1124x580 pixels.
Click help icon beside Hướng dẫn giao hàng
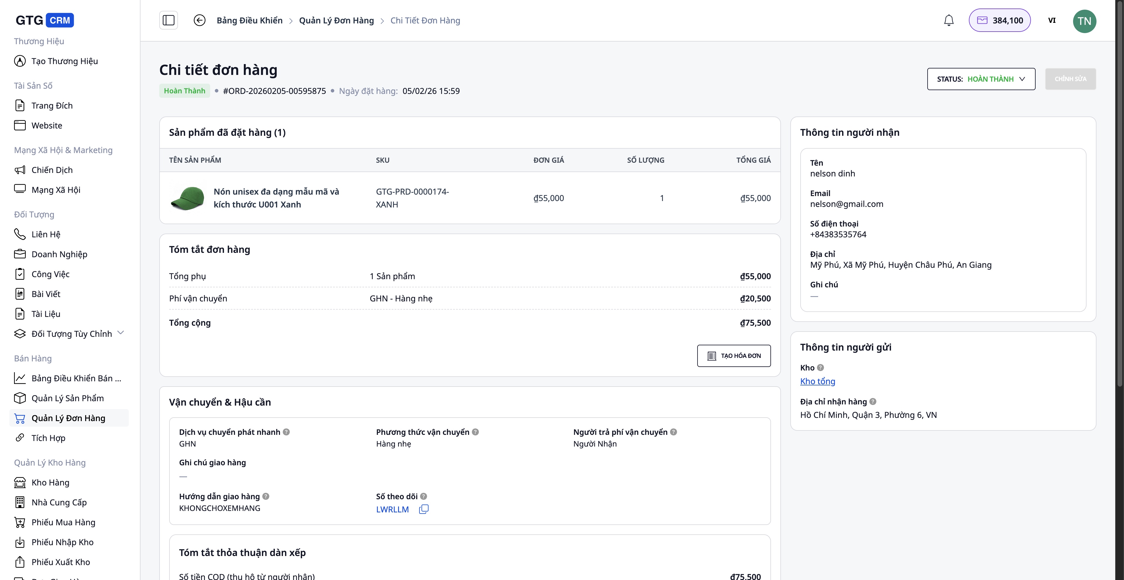coord(266,496)
